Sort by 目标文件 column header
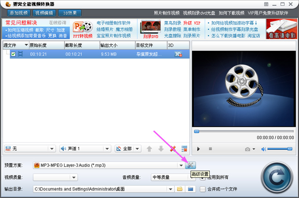Viewport: 299px width, 198px height. coord(151,45)
